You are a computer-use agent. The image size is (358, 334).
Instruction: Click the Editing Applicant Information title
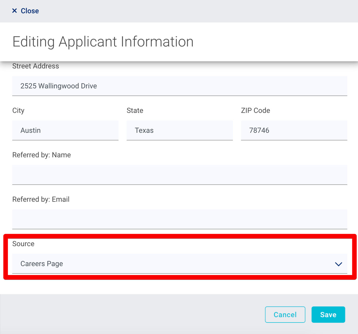(x=103, y=42)
